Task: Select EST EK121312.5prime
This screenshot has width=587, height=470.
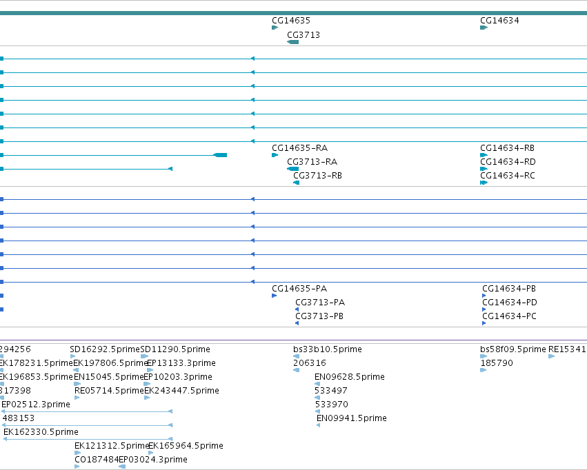Action: coord(111,446)
